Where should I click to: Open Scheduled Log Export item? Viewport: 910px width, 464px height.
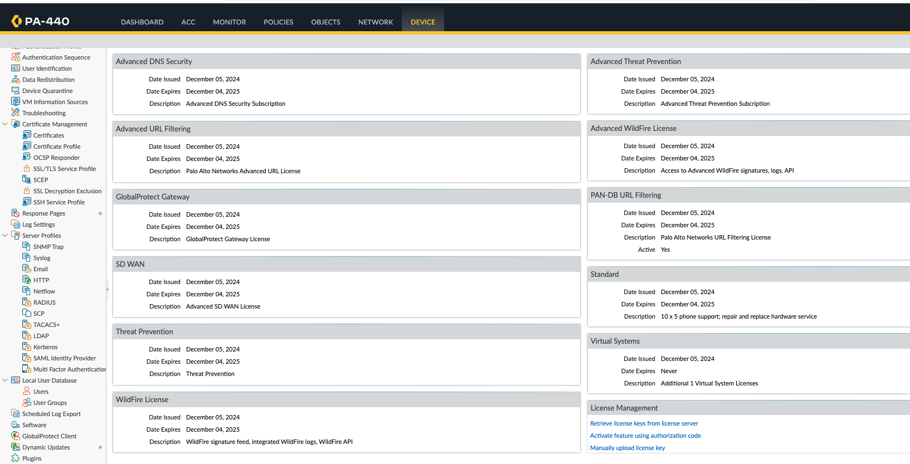51,414
